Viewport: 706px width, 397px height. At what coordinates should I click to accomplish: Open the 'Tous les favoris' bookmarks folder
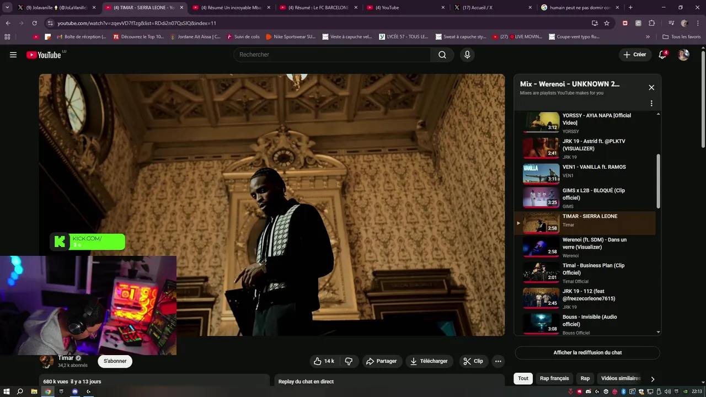point(682,37)
